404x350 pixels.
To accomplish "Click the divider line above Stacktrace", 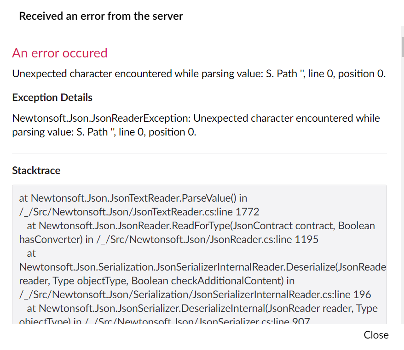I will pyautogui.click(x=199, y=153).
